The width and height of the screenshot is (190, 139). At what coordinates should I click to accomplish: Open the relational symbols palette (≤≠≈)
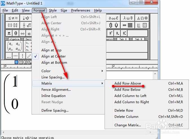point(13,18)
